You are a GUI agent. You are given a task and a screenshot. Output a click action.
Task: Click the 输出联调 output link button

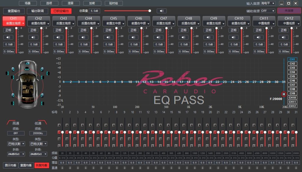point(37,11)
